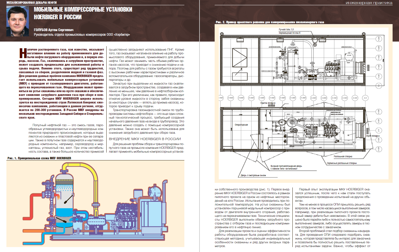Click the paragraph starting "Первый опыт эксплуатации"
Image resolution: width=399 pixels, height=252 pixels.
coord(332,195)
